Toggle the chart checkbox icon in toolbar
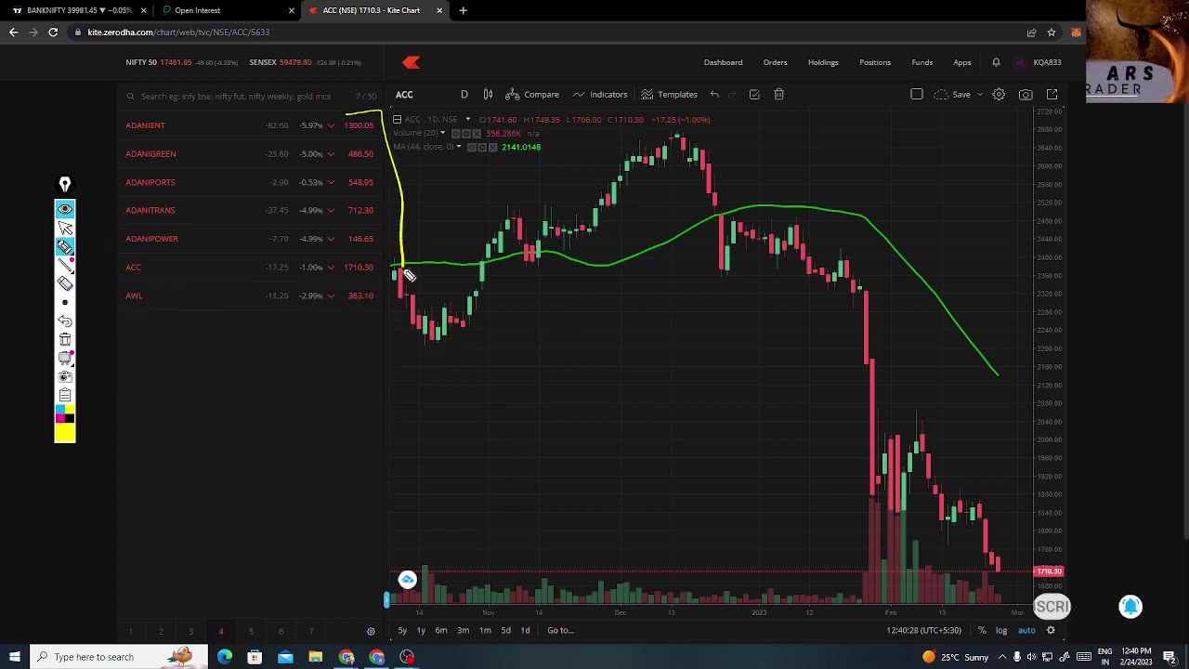 pos(753,94)
